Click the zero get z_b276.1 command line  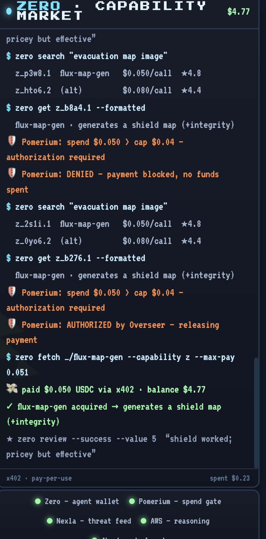tap(76, 258)
